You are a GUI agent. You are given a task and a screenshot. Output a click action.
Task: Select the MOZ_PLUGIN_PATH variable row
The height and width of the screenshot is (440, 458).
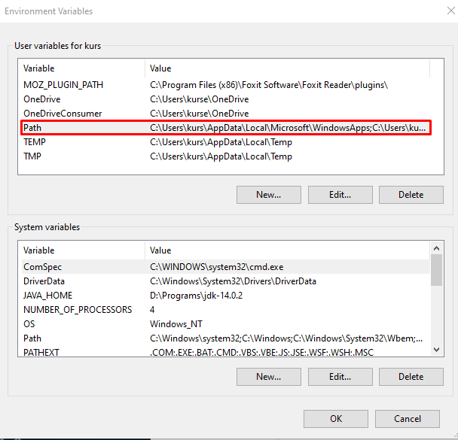tap(226, 85)
